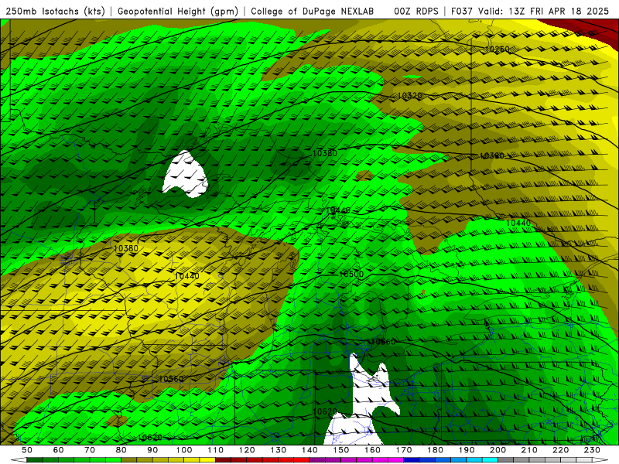Select the 70 legend scale number
This screenshot has height=464, width=619.
click(90, 450)
